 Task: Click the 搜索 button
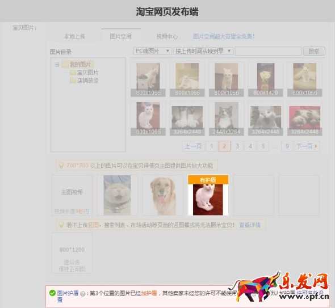pos(314,51)
